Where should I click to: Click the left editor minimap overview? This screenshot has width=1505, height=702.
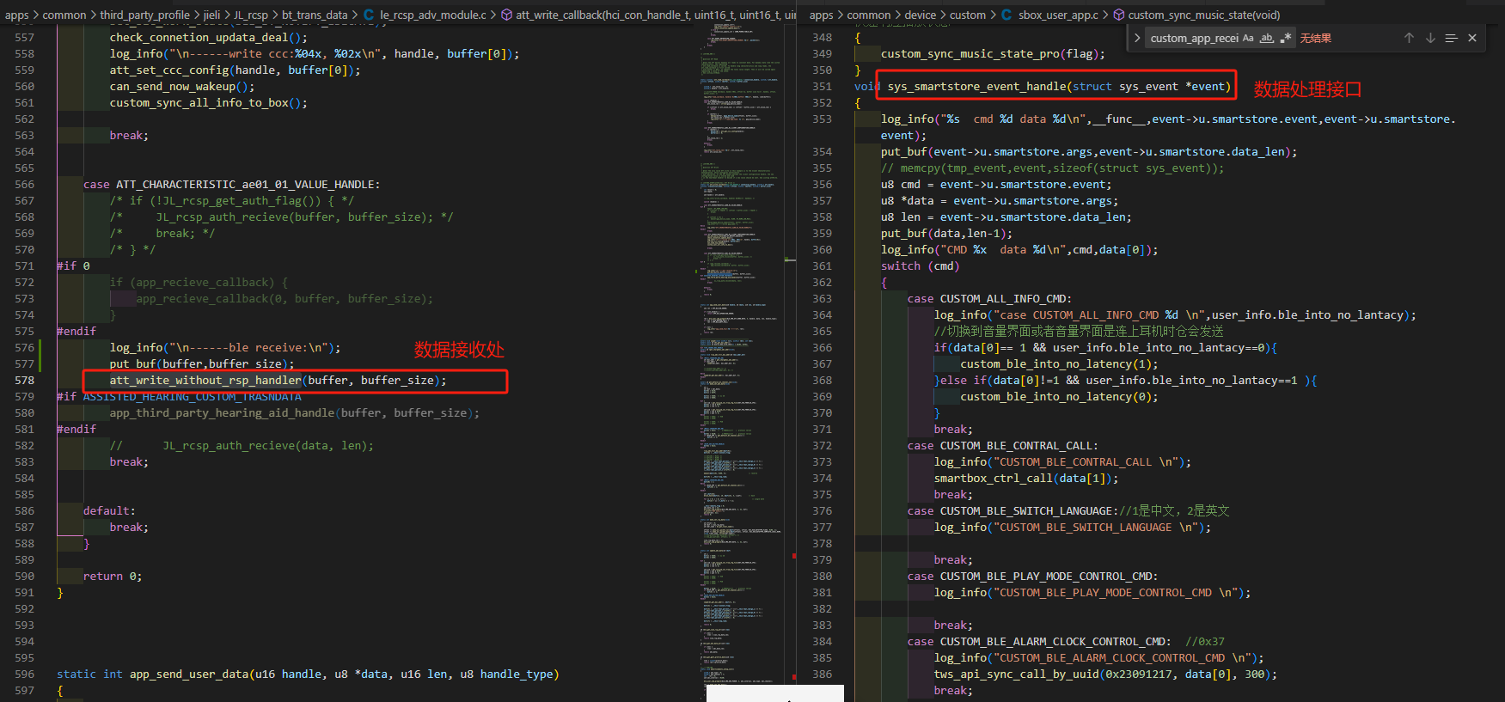point(740,344)
